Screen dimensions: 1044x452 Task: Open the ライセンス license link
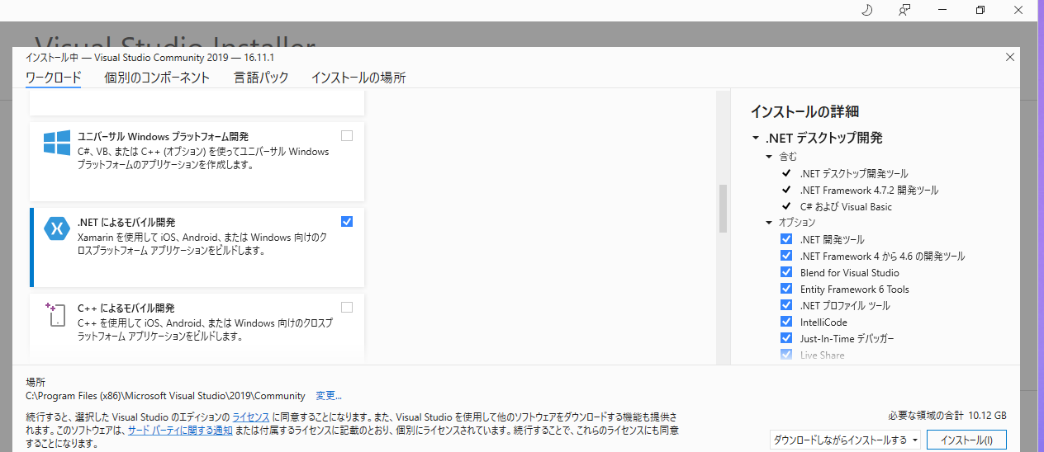(x=251, y=417)
